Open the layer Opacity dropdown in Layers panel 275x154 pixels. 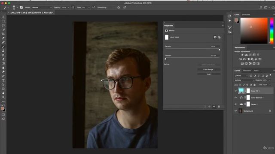click(x=270, y=80)
